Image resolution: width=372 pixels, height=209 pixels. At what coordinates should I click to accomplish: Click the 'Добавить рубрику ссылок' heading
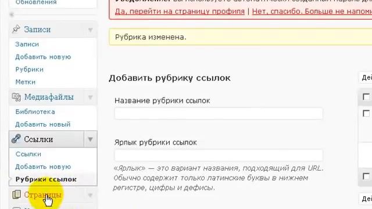pos(170,78)
